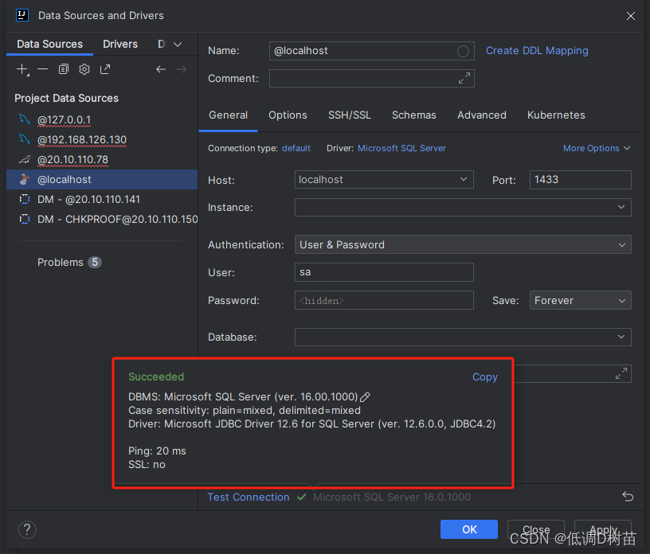Open data source settings wrench icon
Image resolution: width=650 pixels, height=554 pixels.
[84, 69]
